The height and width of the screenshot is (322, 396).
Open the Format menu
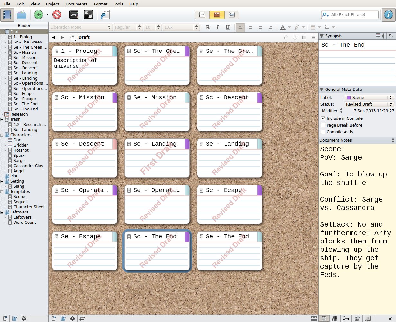[100, 4]
